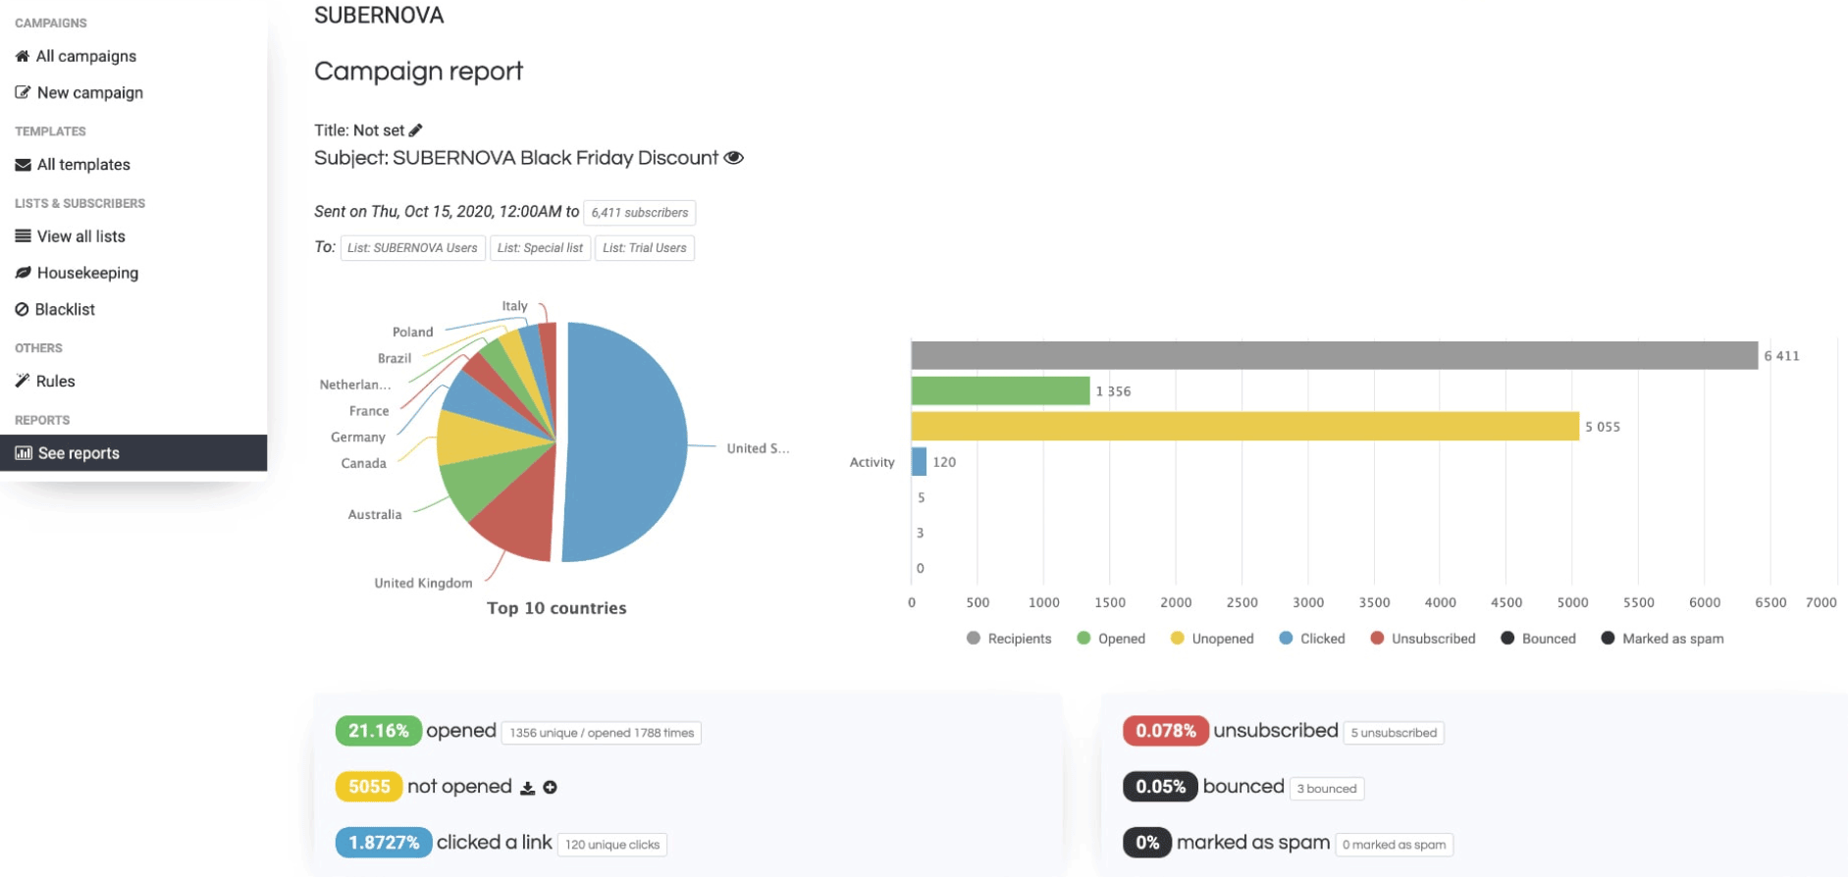
Task: Open the Housekeeping page
Action: (x=77, y=273)
